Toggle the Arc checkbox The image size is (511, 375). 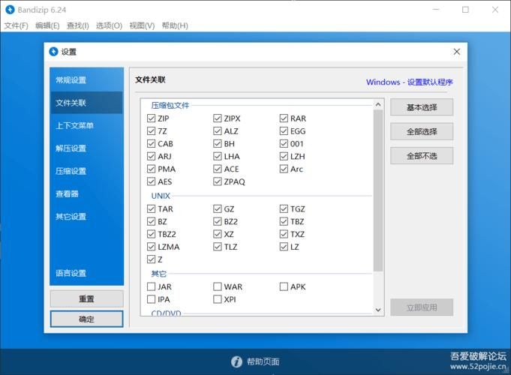coord(284,169)
